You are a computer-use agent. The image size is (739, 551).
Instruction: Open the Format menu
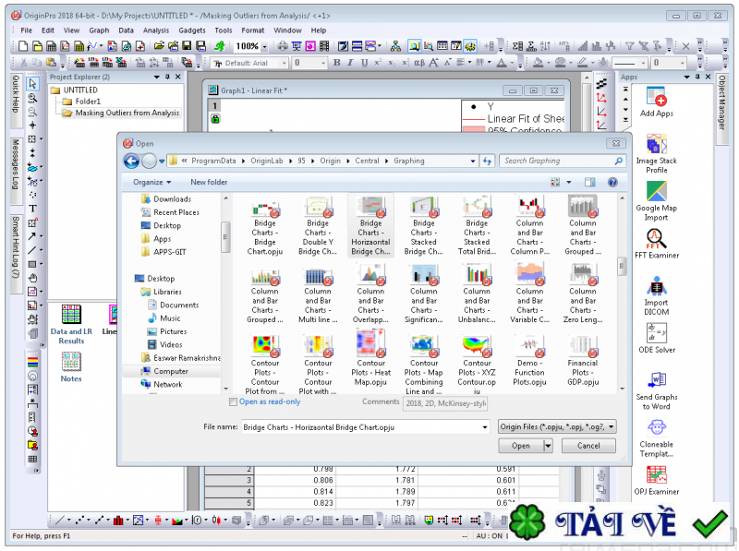tap(253, 30)
